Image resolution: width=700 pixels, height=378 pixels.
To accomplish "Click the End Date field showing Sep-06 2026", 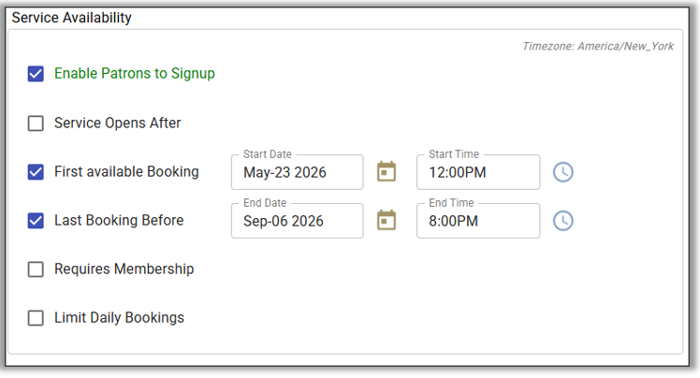I will (296, 222).
